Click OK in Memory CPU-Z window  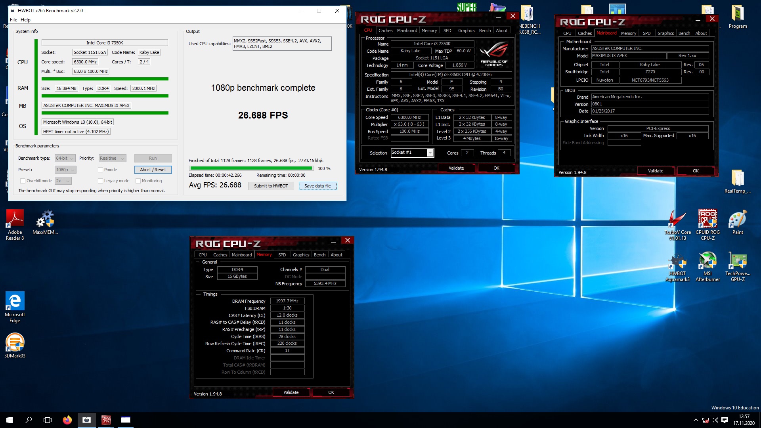tap(331, 392)
